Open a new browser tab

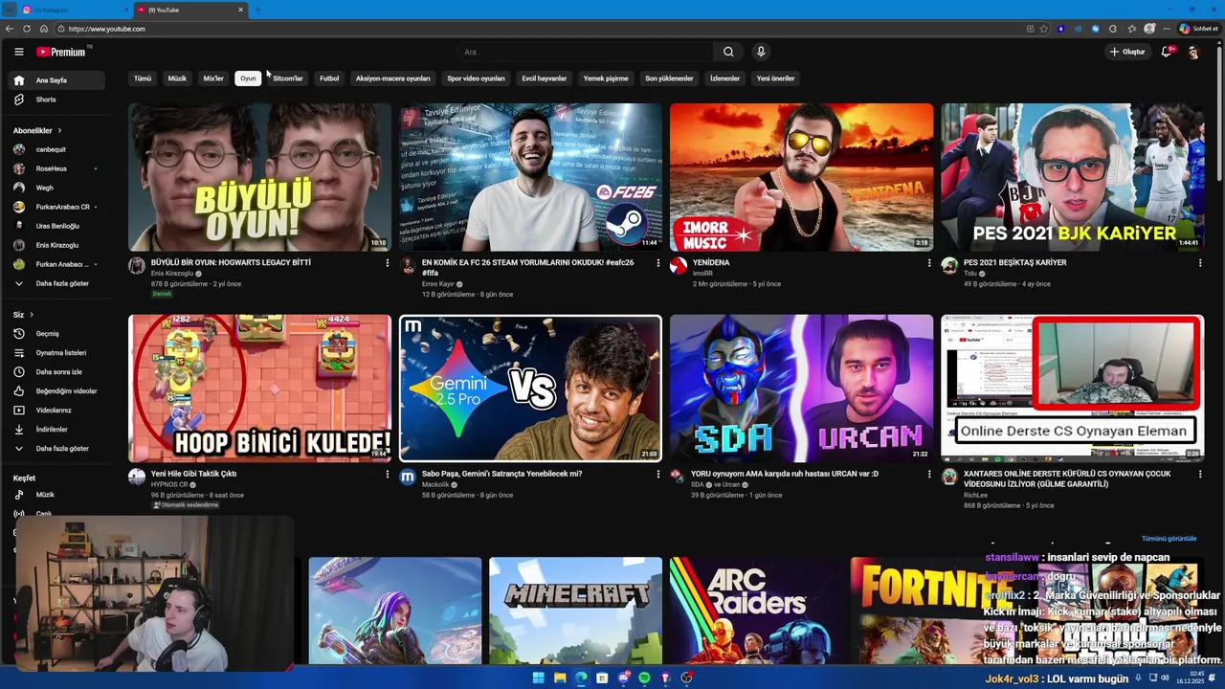[x=256, y=10]
